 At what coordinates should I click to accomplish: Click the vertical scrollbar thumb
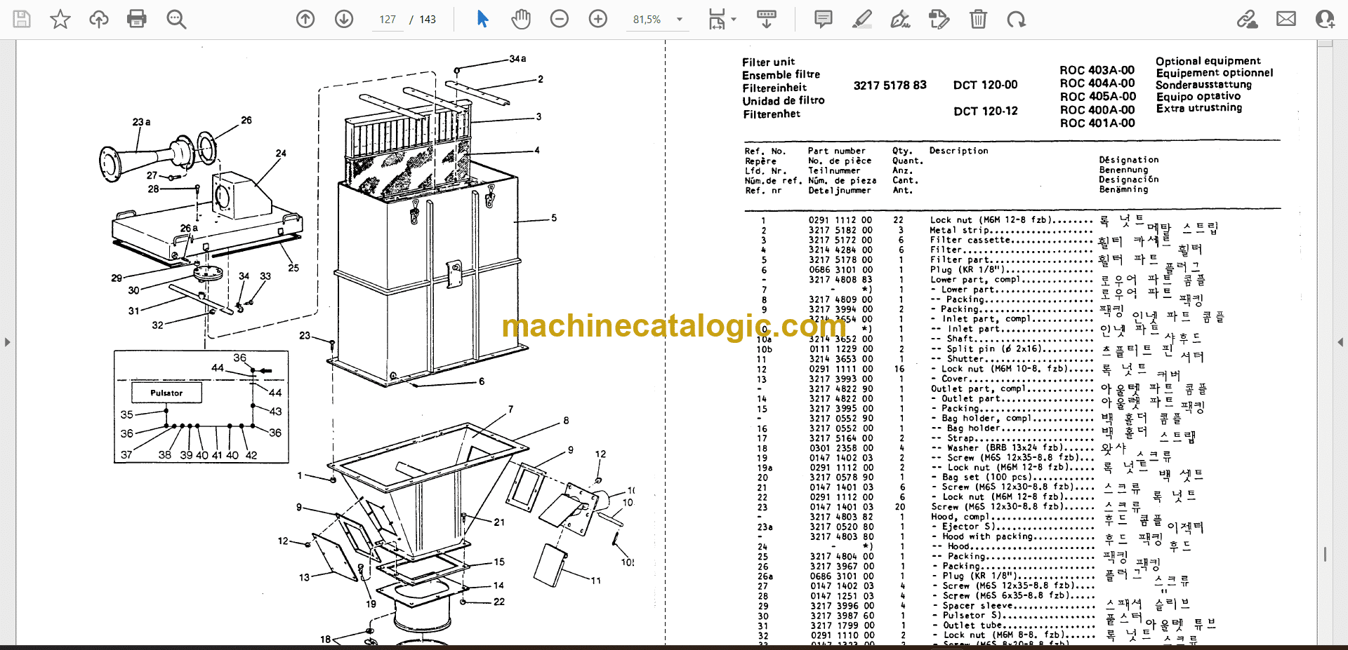coord(1325,554)
